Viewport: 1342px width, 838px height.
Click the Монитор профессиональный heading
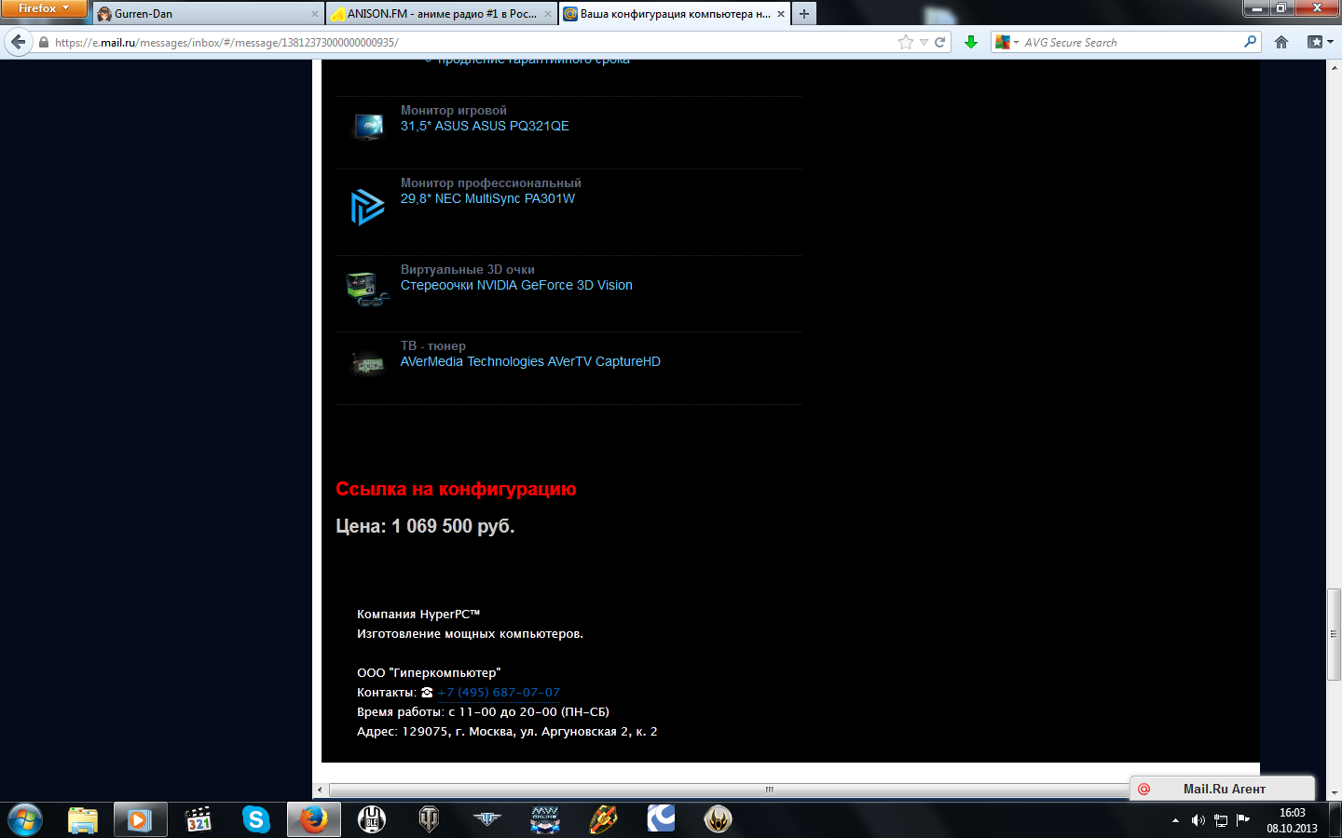pyautogui.click(x=491, y=182)
